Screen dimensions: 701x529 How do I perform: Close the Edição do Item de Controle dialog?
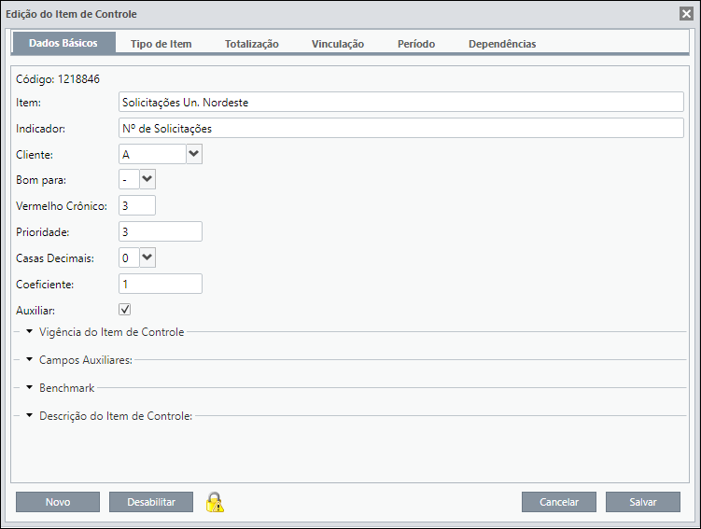coord(686,14)
